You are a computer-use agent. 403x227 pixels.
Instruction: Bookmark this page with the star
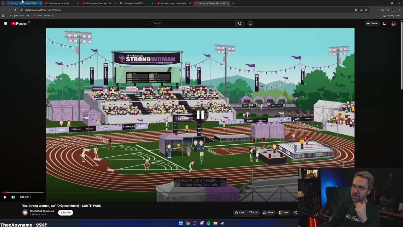click(366, 10)
